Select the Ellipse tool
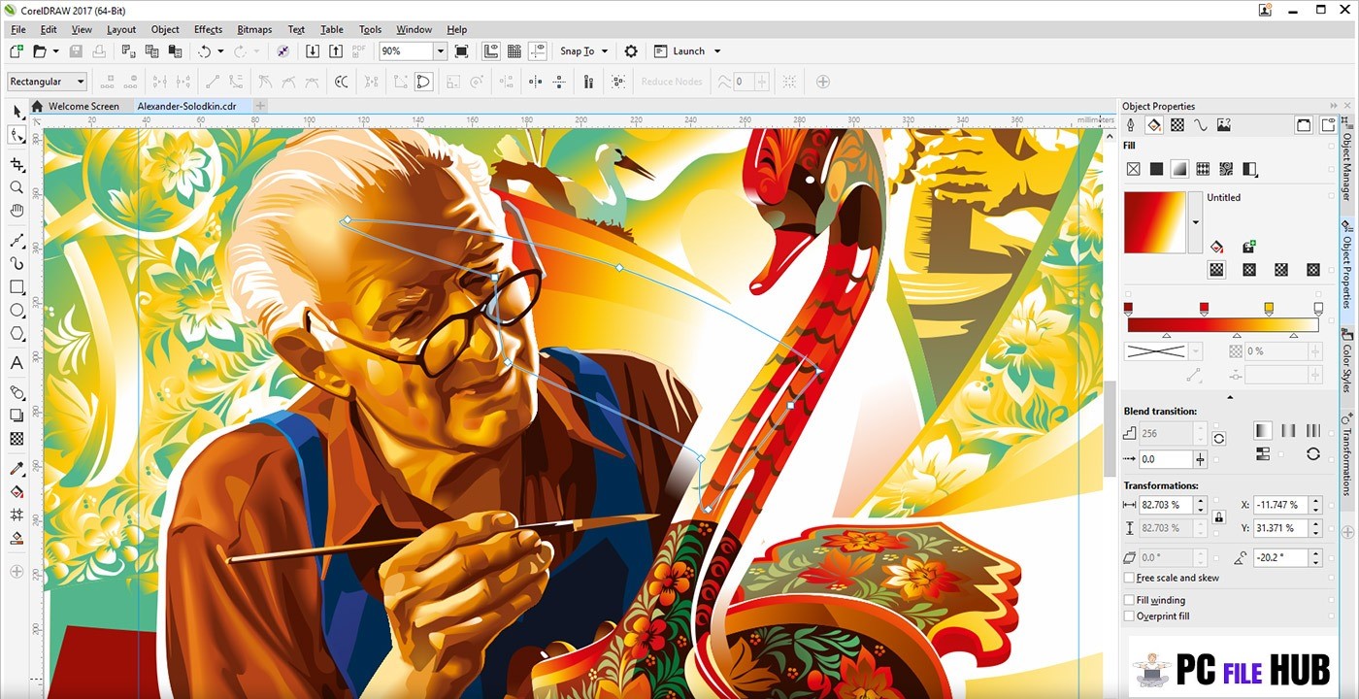The image size is (1359, 699). tap(17, 311)
